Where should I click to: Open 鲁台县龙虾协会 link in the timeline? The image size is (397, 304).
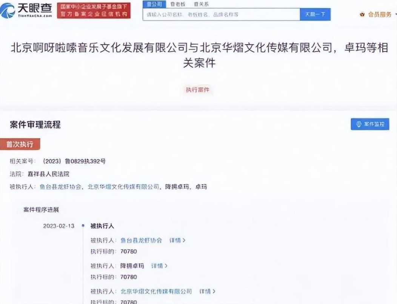pos(141,240)
